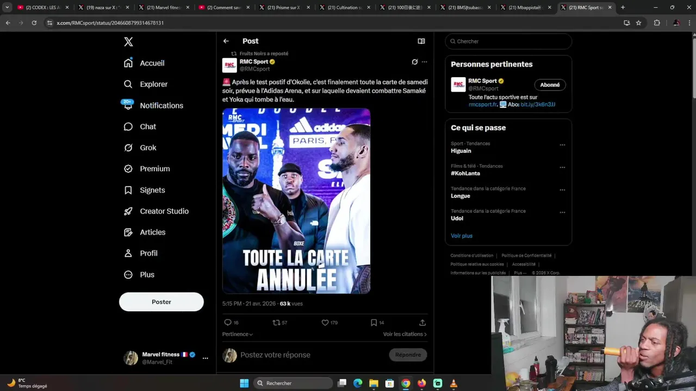The image size is (696, 391).
Task: Reload the page in Chrome toolbar
Action: (x=34, y=23)
